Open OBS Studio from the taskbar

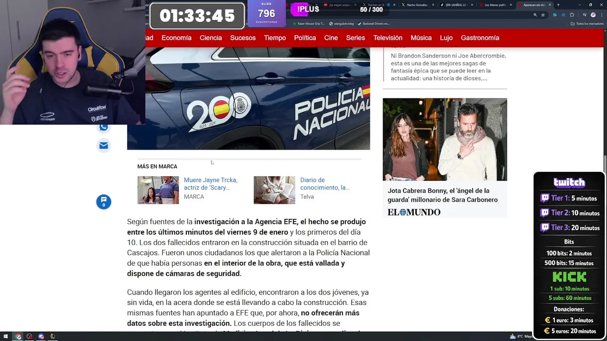(29, 336)
